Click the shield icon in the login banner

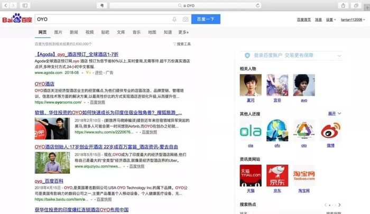point(247,55)
